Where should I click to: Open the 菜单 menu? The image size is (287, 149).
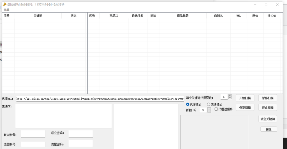click(6, 10)
